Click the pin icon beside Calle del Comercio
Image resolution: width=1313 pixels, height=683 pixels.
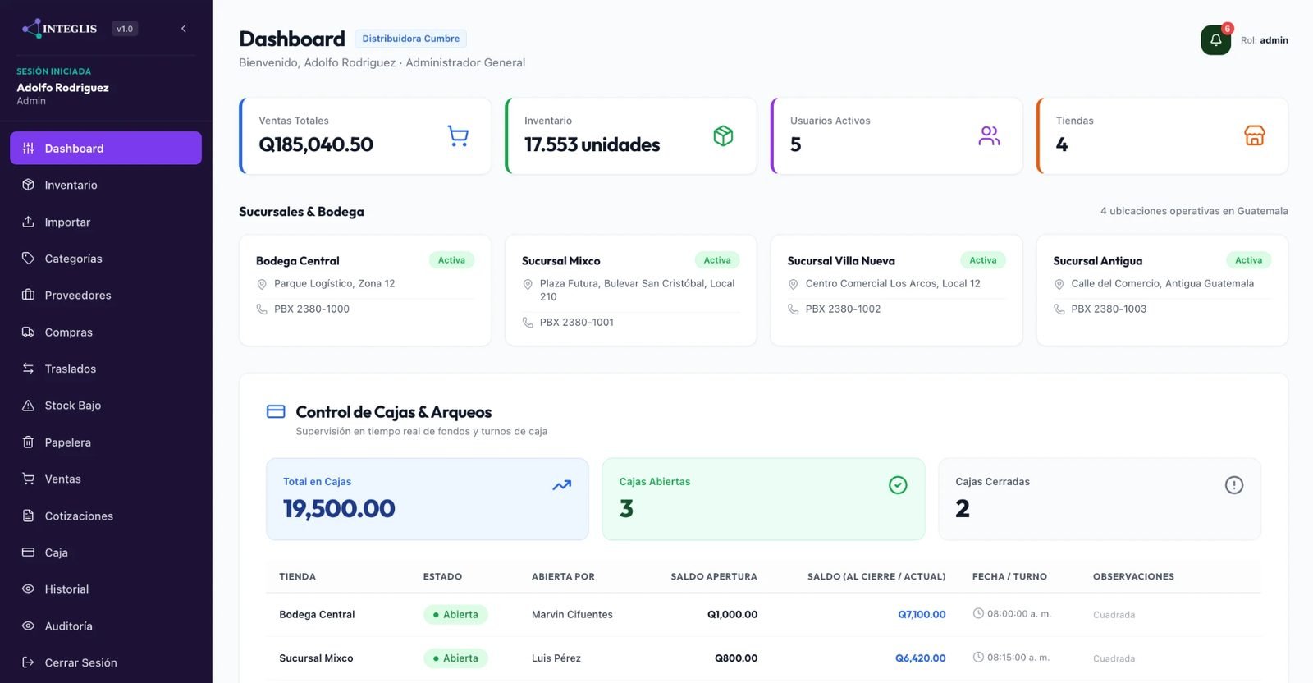1059,284
